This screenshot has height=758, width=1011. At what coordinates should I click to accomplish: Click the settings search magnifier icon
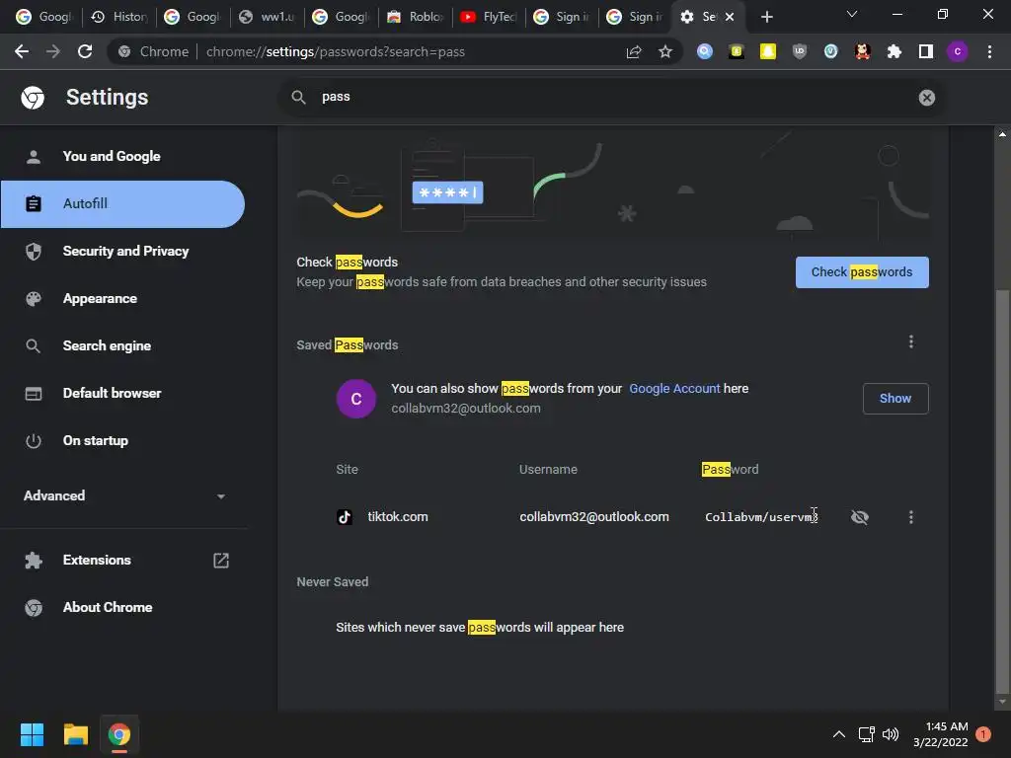point(298,98)
